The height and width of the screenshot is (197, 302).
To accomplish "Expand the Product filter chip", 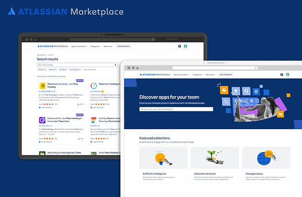I will [x=42, y=69].
